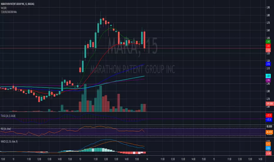Viewport: 274px width, 162px height.
Task: Click the 3.10 price axis level
Action: tap(268, 68)
